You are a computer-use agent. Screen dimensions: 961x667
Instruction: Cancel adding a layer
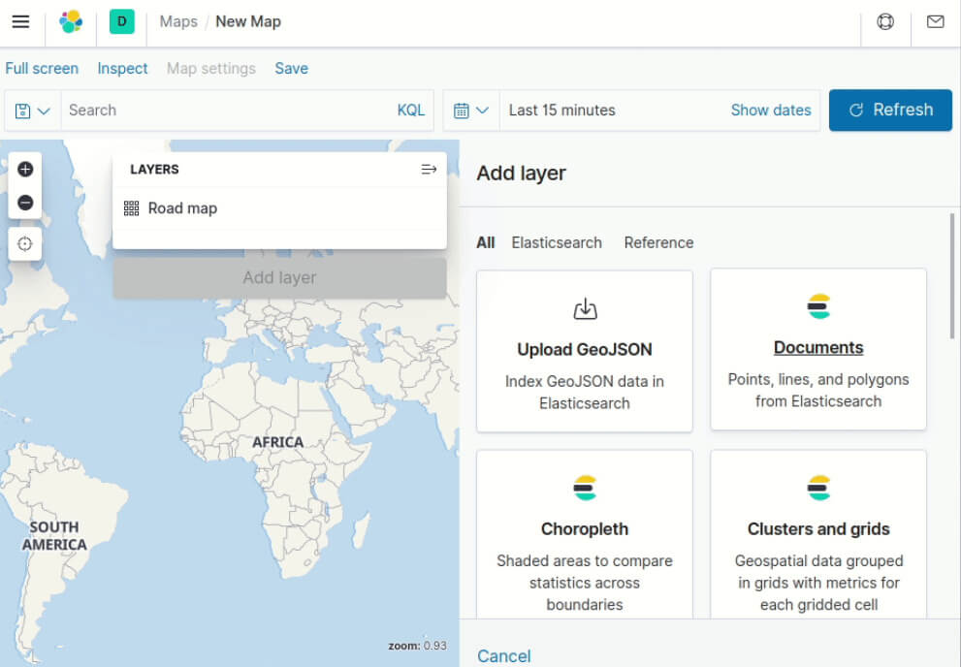503,656
